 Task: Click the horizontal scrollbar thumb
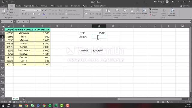click(x=151, y=99)
